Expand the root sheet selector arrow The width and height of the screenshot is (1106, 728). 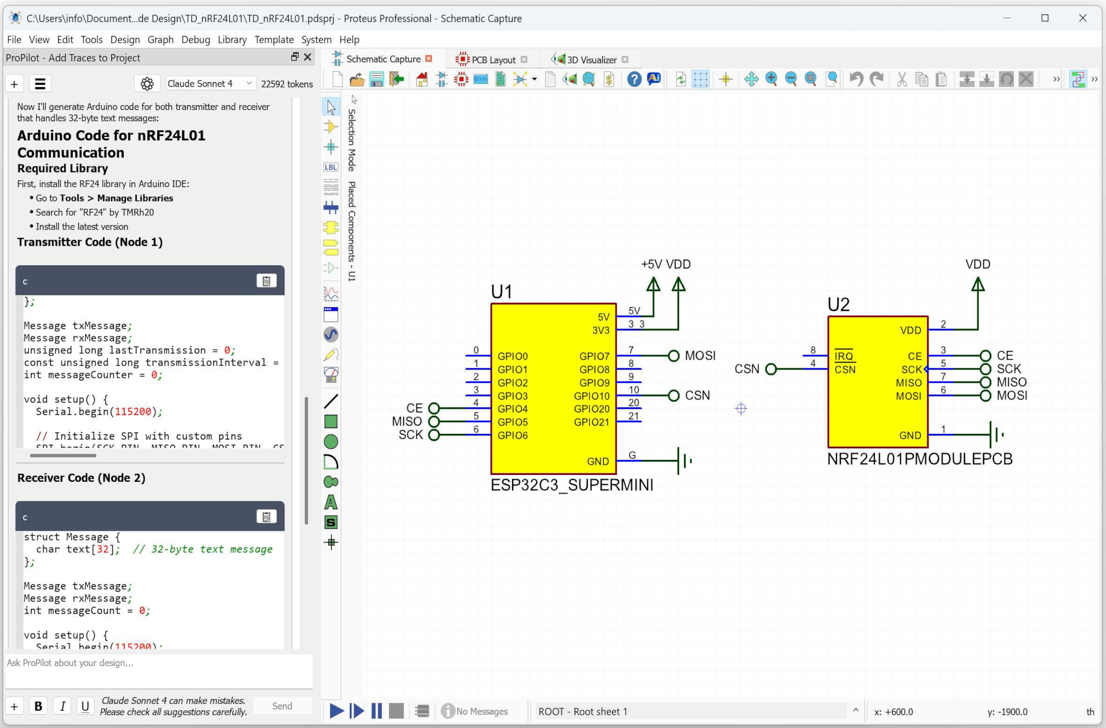coord(856,710)
